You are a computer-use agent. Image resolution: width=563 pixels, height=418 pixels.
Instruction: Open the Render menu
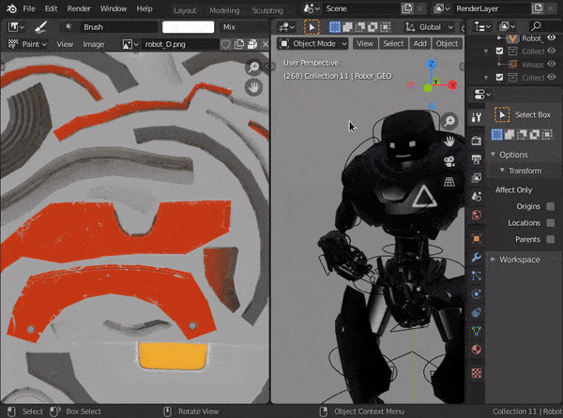click(x=79, y=8)
